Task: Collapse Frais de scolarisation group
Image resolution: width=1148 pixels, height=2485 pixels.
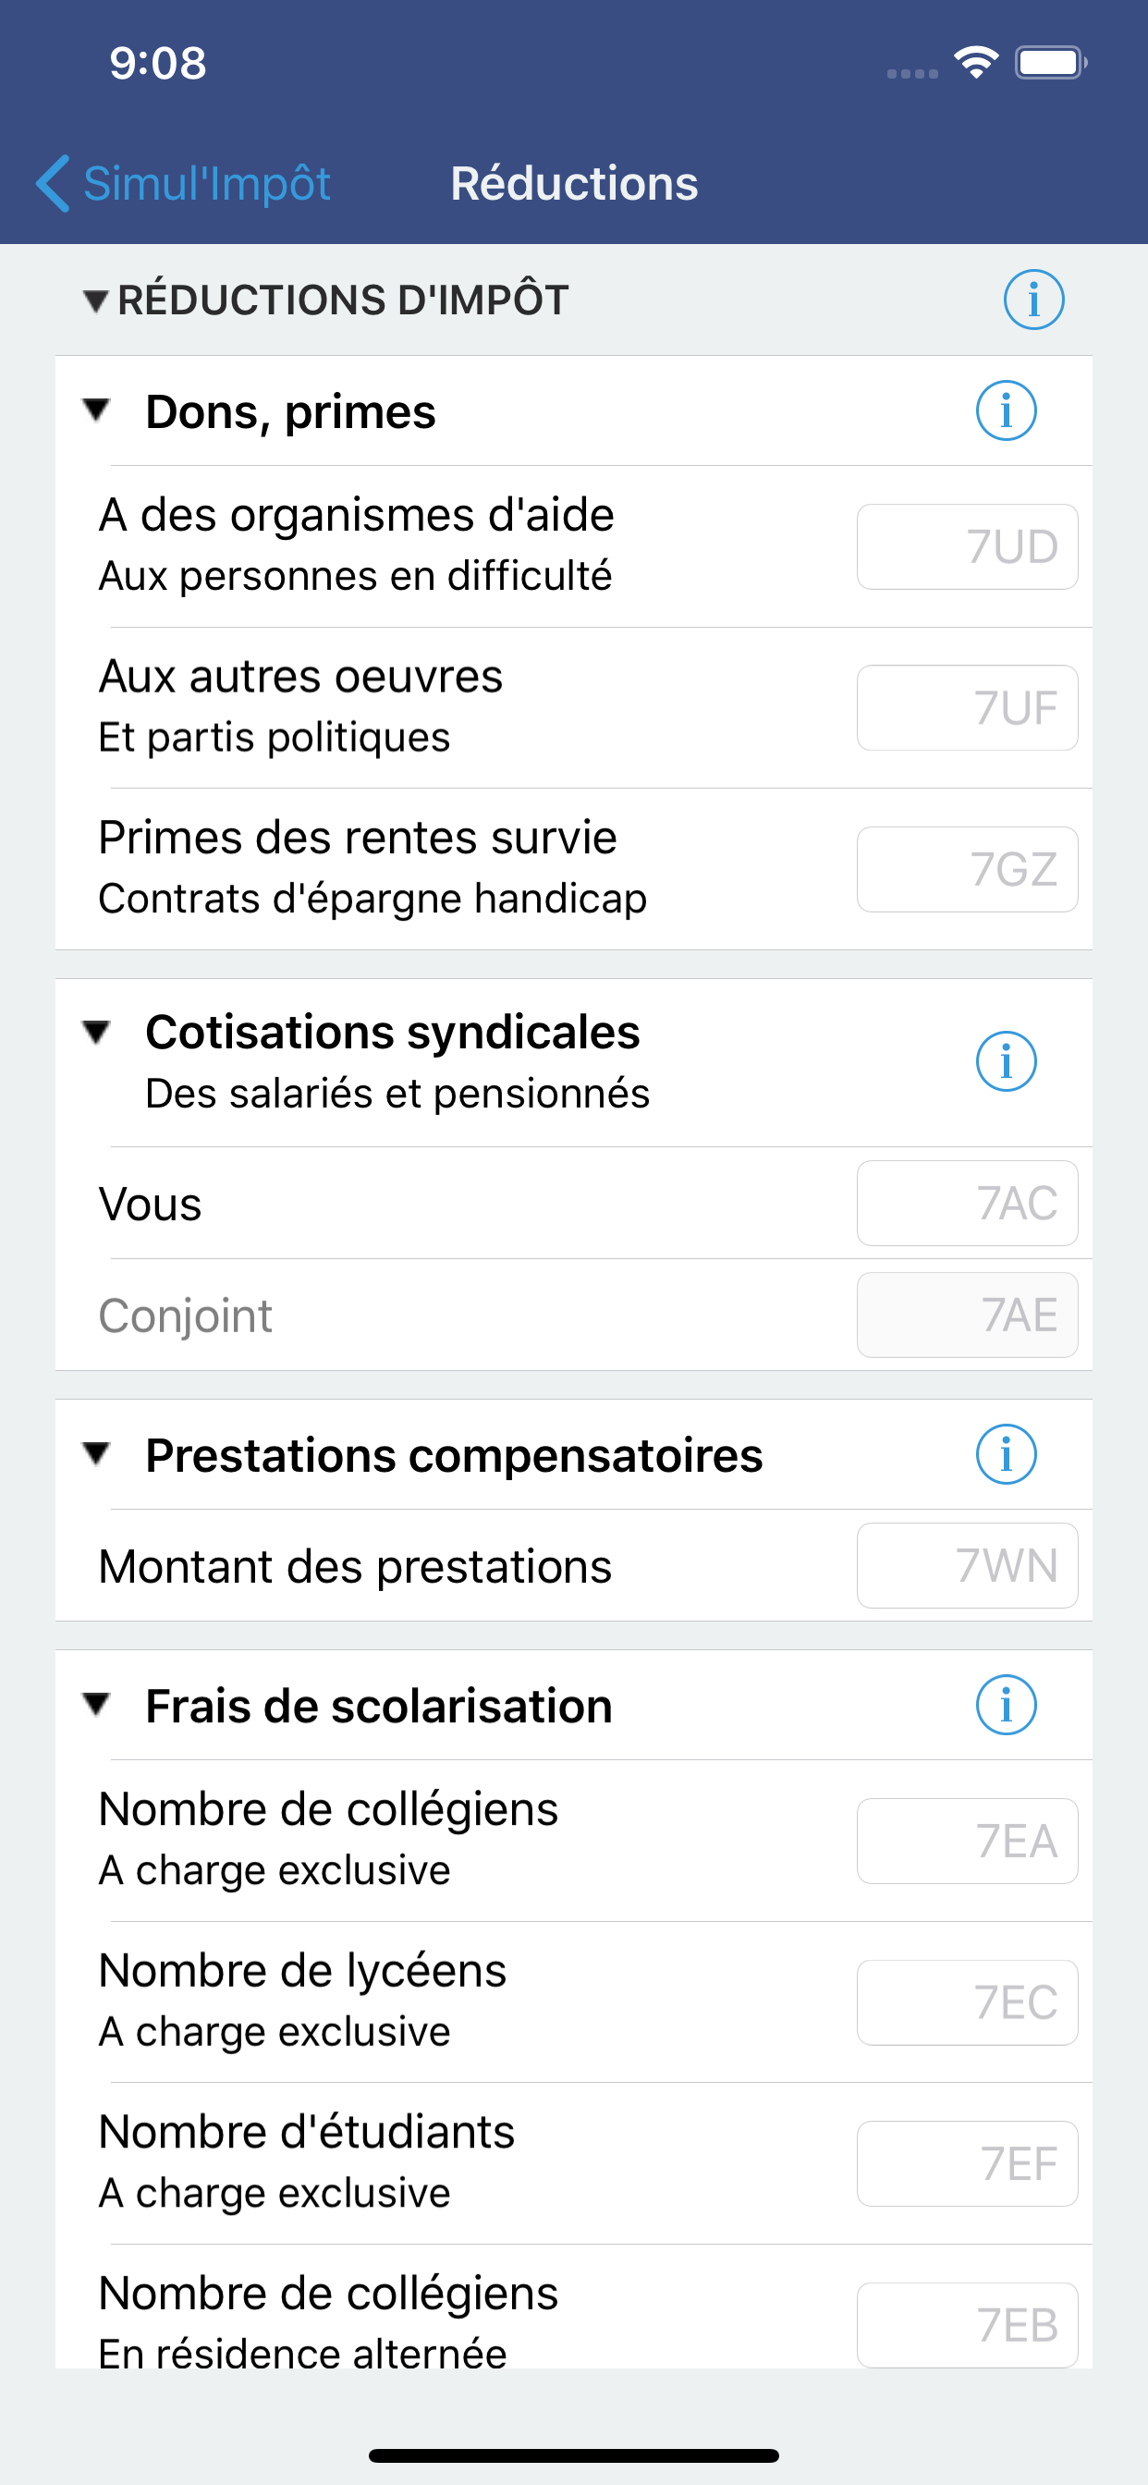Action: tap(96, 1704)
